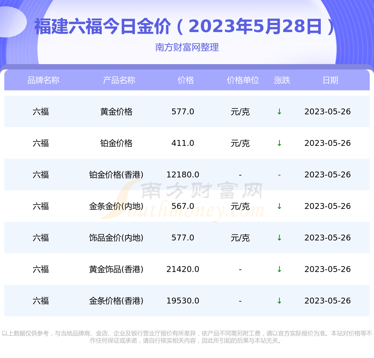Click the 产品名称 column header
Viewport: 374px width, 358px height.
point(119,80)
